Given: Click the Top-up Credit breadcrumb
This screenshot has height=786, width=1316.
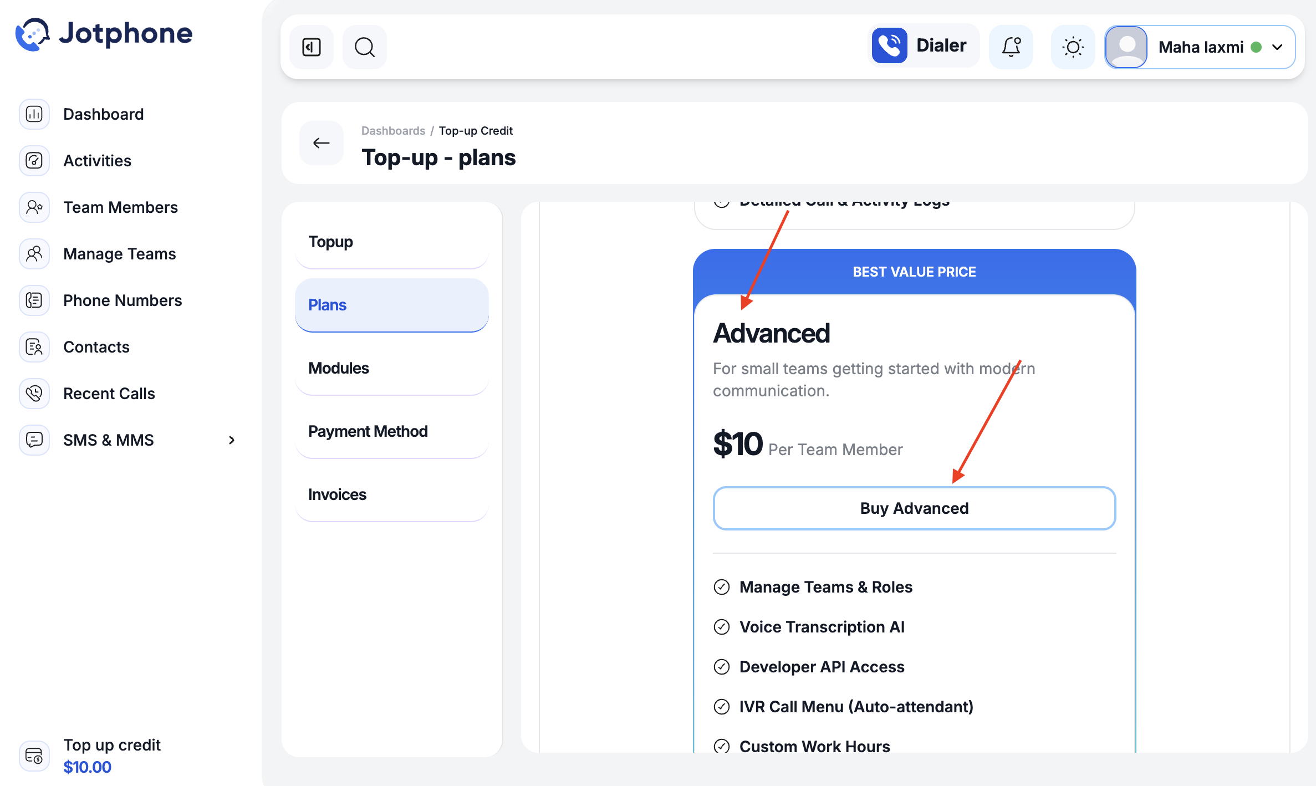Looking at the screenshot, I should [x=476, y=131].
